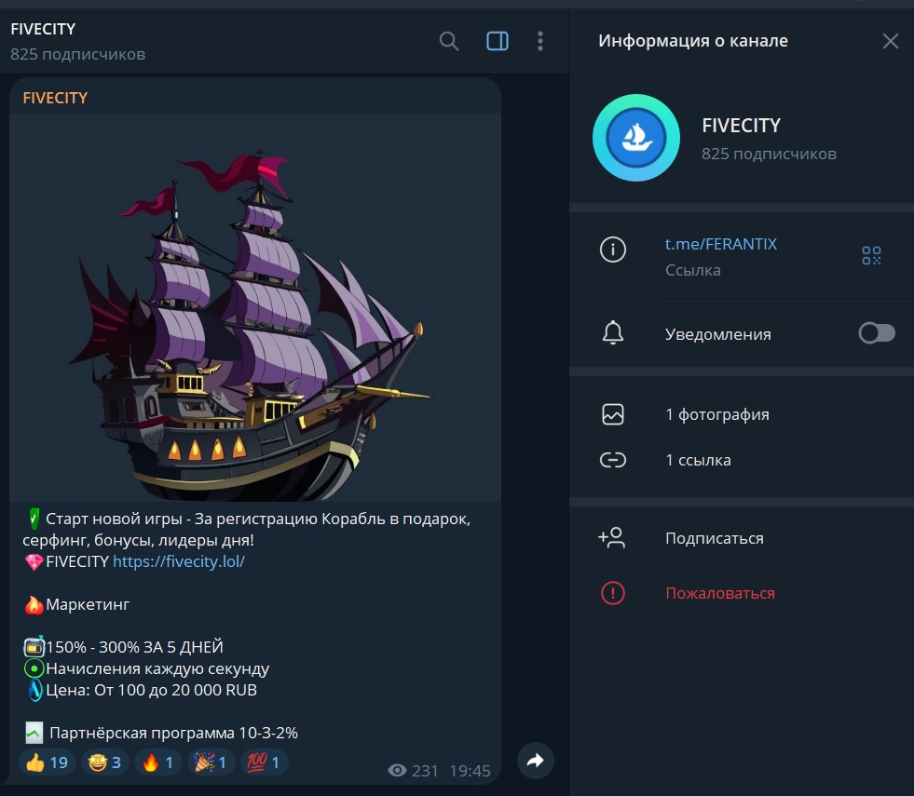Click the photo gallery icon
Screen dimensions: 914x796
pos(613,414)
